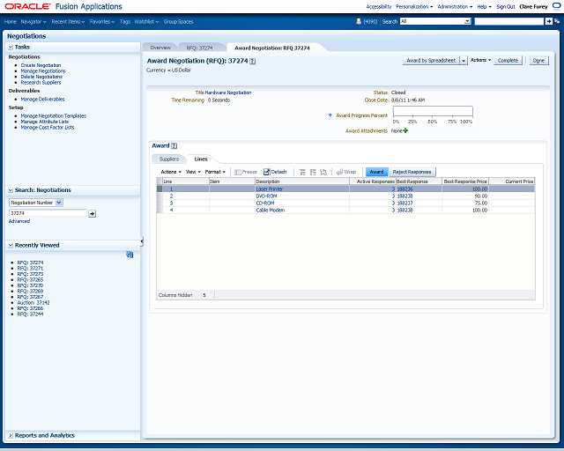Screen dimensions: 564x451
Task: Click the second tree-indent icon in toolbar
Action: click(x=313, y=173)
